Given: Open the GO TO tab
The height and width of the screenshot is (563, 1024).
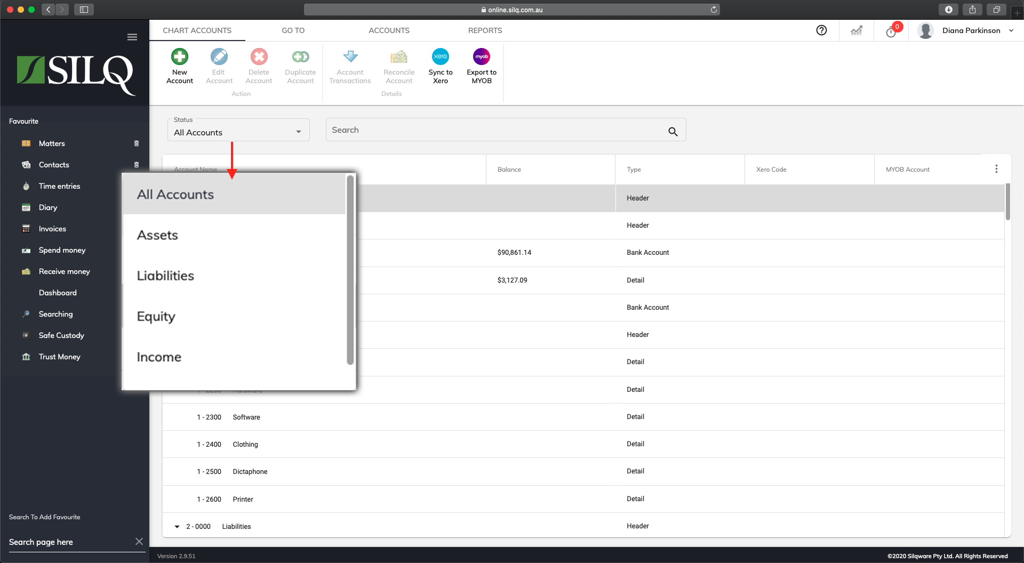Looking at the screenshot, I should 293,30.
